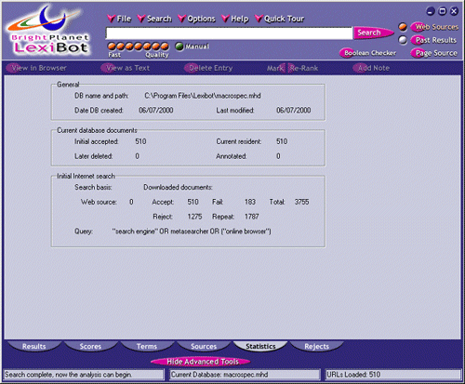Switch to the Scores tab
Image resolution: width=465 pixels, height=384 pixels.
[90, 346]
